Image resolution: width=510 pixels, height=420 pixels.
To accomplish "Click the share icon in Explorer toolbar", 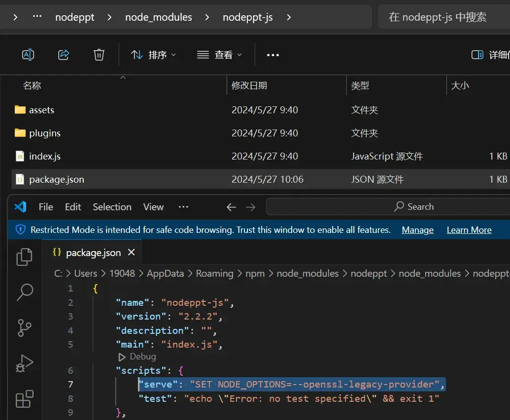I will tap(64, 55).
